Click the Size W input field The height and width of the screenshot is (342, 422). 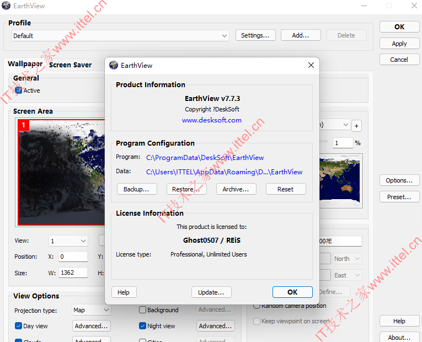tap(73, 272)
